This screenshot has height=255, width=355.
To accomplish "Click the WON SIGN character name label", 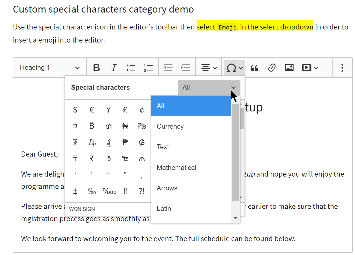I will [x=82, y=209].
